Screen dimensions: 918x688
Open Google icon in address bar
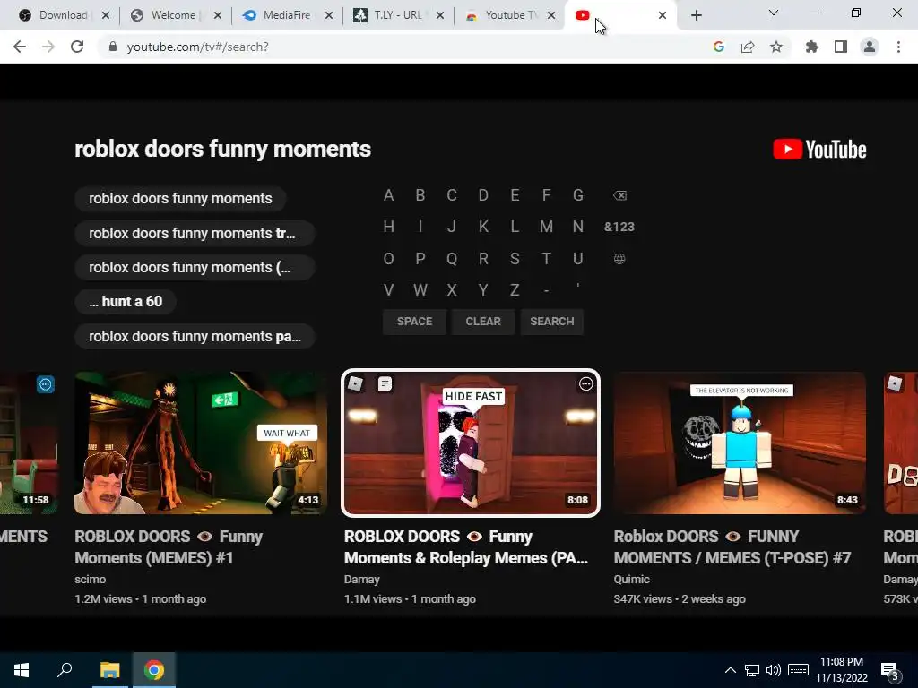click(x=719, y=47)
